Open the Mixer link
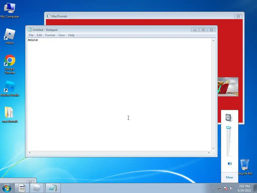 tap(229, 177)
